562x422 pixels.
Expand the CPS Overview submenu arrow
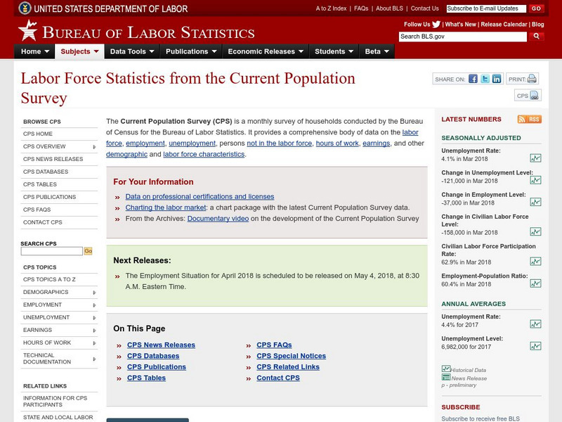point(94,147)
